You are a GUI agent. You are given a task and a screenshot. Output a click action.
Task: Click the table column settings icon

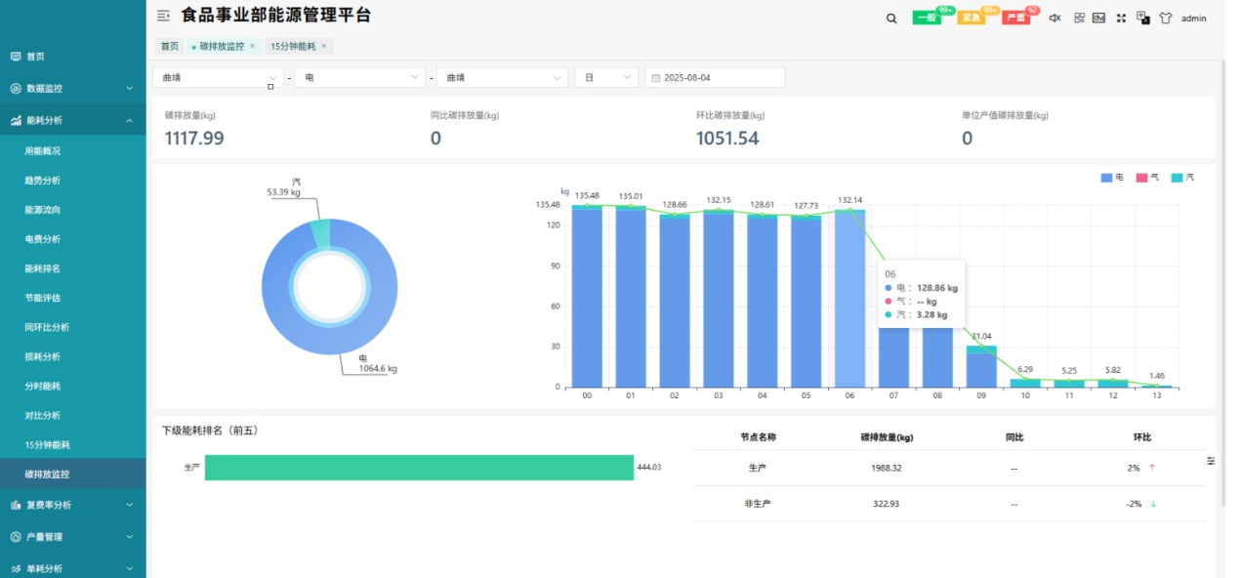[x=1211, y=461]
